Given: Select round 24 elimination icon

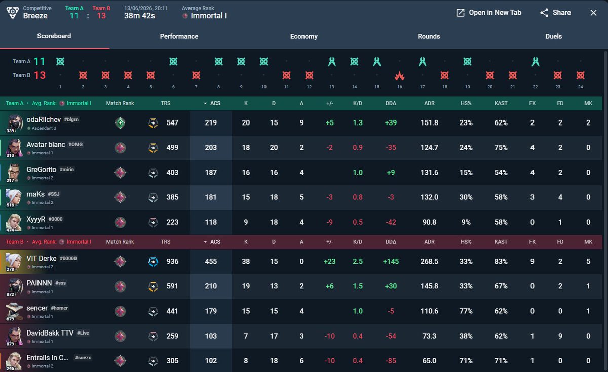Looking at the screenshot, I should pyautogui.click(x=581, y=76).
